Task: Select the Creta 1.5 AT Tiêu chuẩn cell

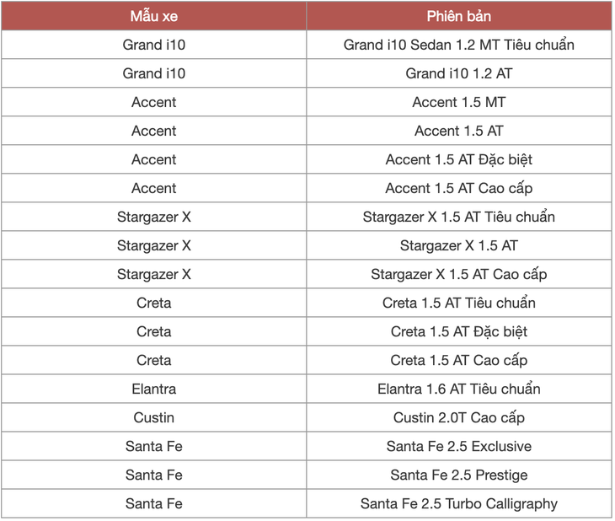Action: pos(459,303)
